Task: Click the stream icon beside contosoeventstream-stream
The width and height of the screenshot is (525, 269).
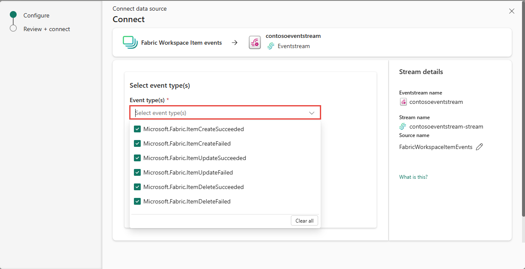Action: point(403,126)
